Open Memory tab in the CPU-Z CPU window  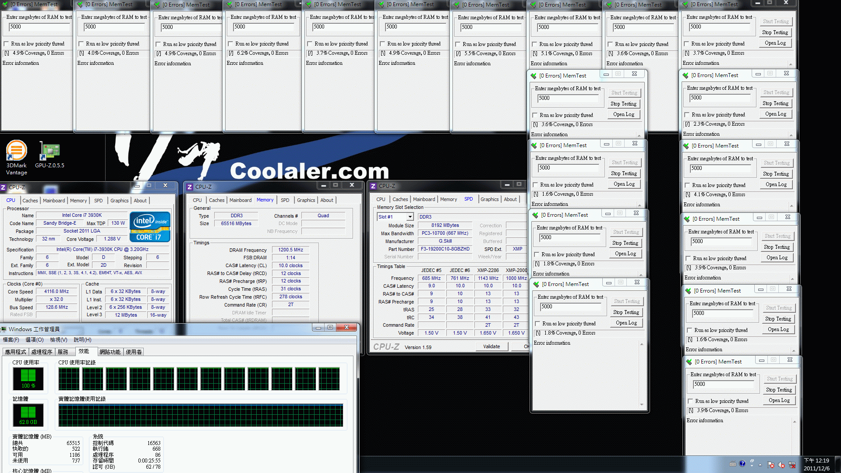(x=78, y=201)
